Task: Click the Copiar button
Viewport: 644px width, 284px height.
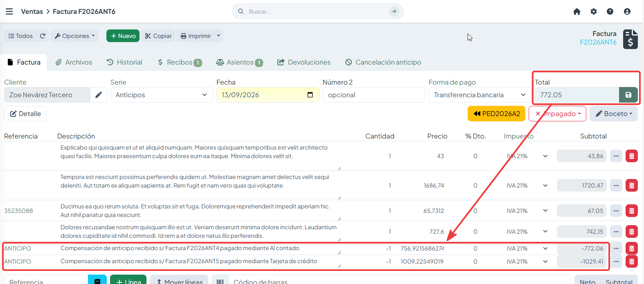Action: click(x=158, y=36)
